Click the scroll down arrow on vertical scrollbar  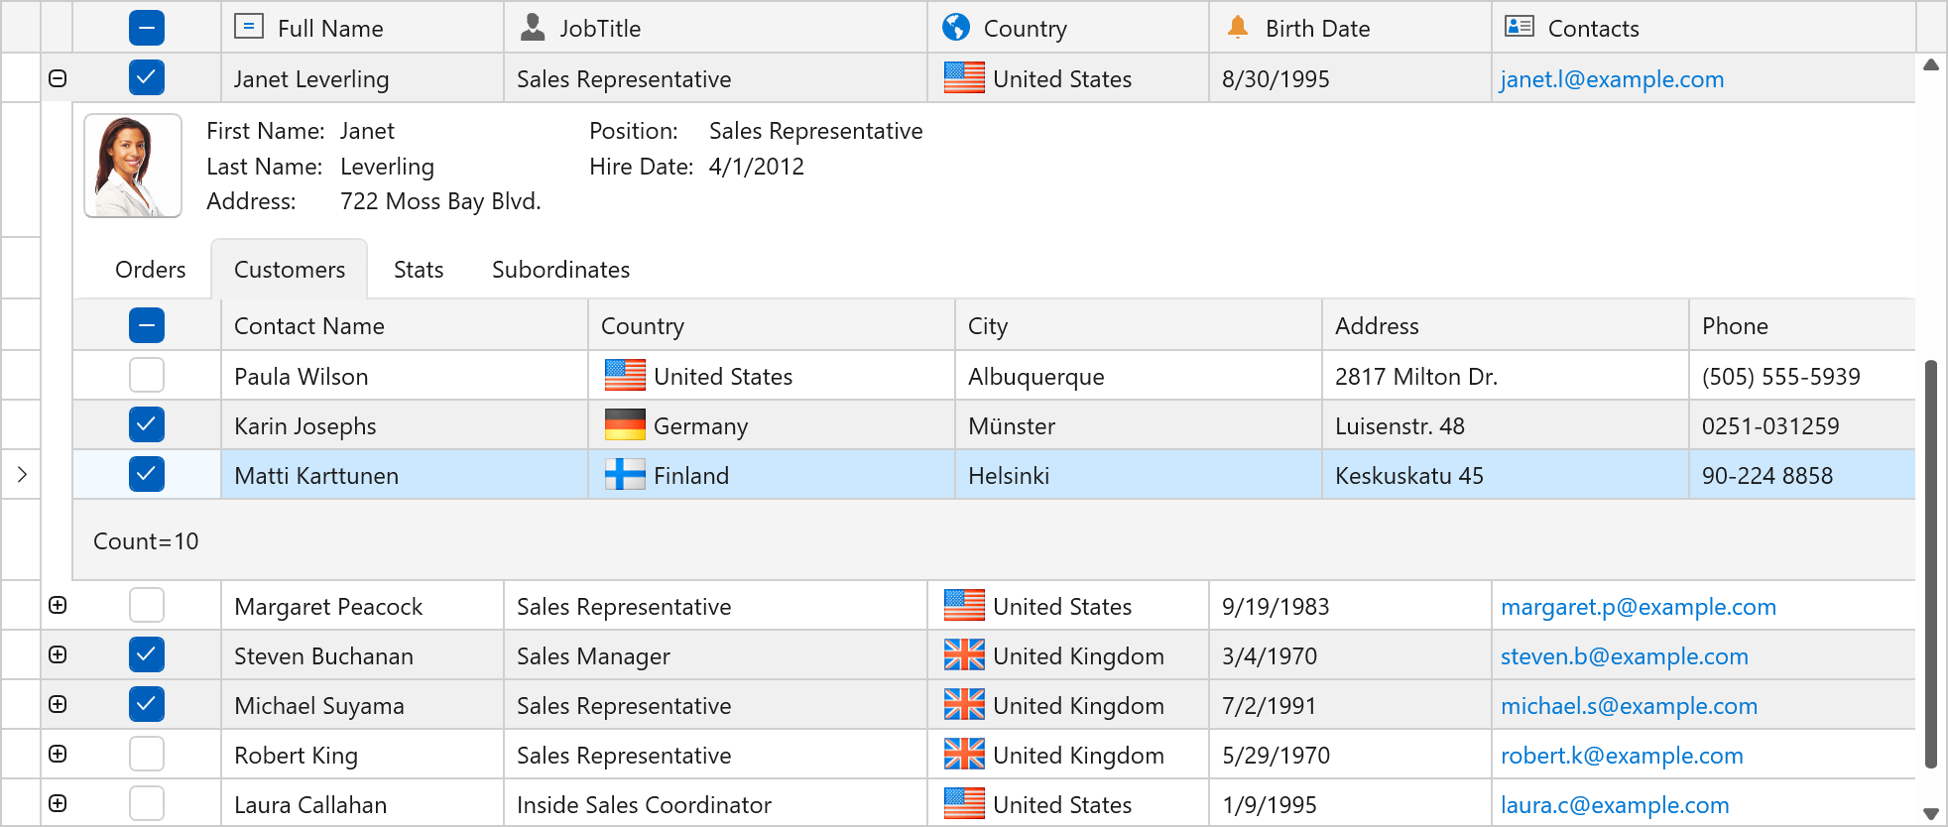click(x=1930, y=813)
